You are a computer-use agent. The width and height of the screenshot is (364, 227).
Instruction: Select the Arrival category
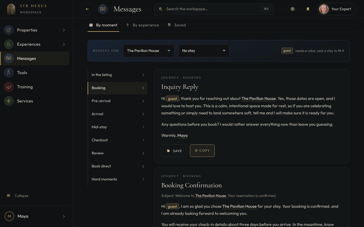point(117,114)
